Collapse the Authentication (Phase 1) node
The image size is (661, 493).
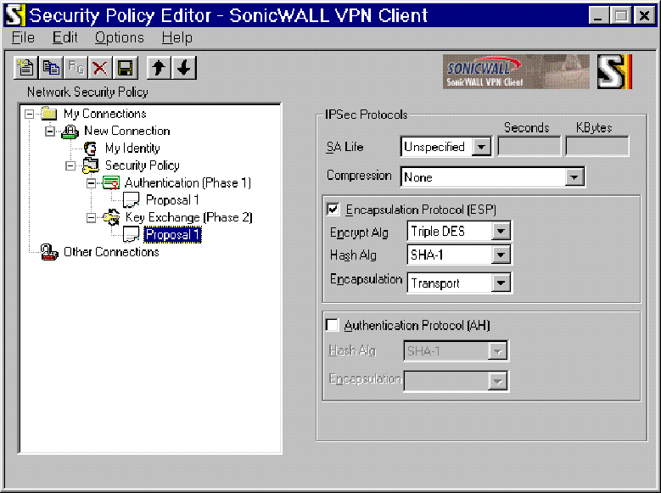(x=91, y=183)
